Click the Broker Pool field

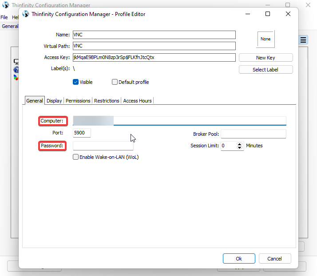[x=254, y=134]
